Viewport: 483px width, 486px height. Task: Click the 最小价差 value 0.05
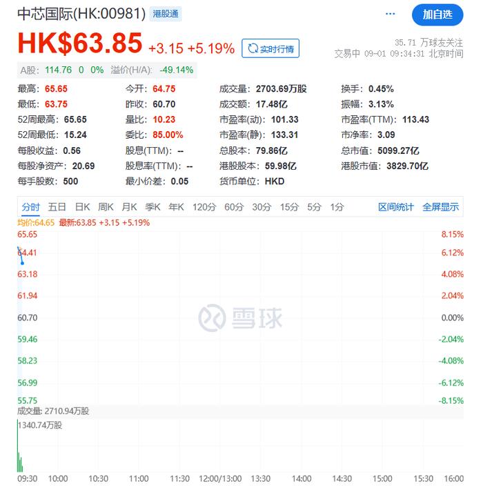coord(179,182)
